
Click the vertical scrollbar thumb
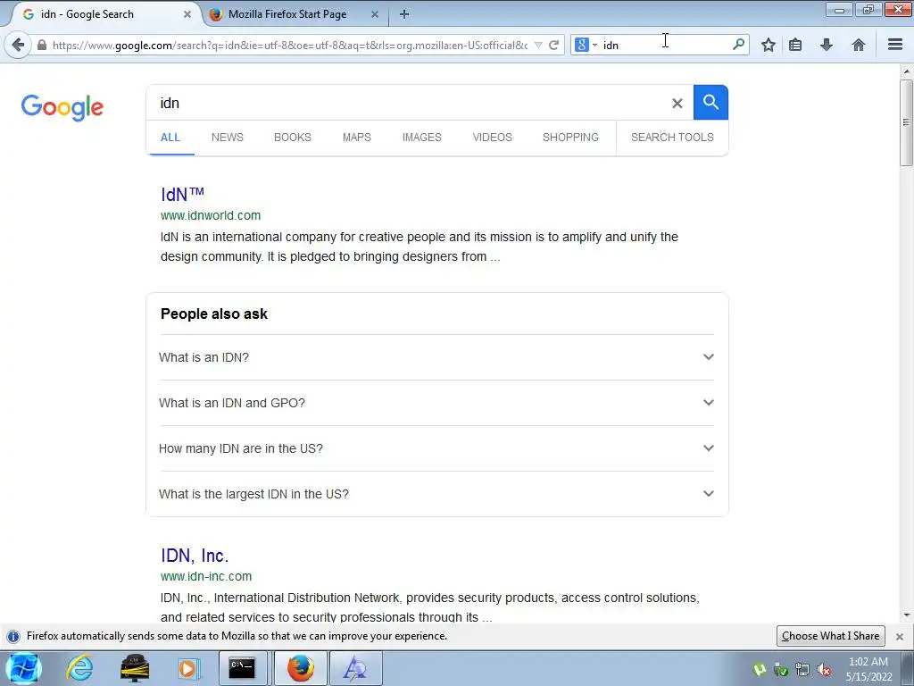[x=907, y=122]
